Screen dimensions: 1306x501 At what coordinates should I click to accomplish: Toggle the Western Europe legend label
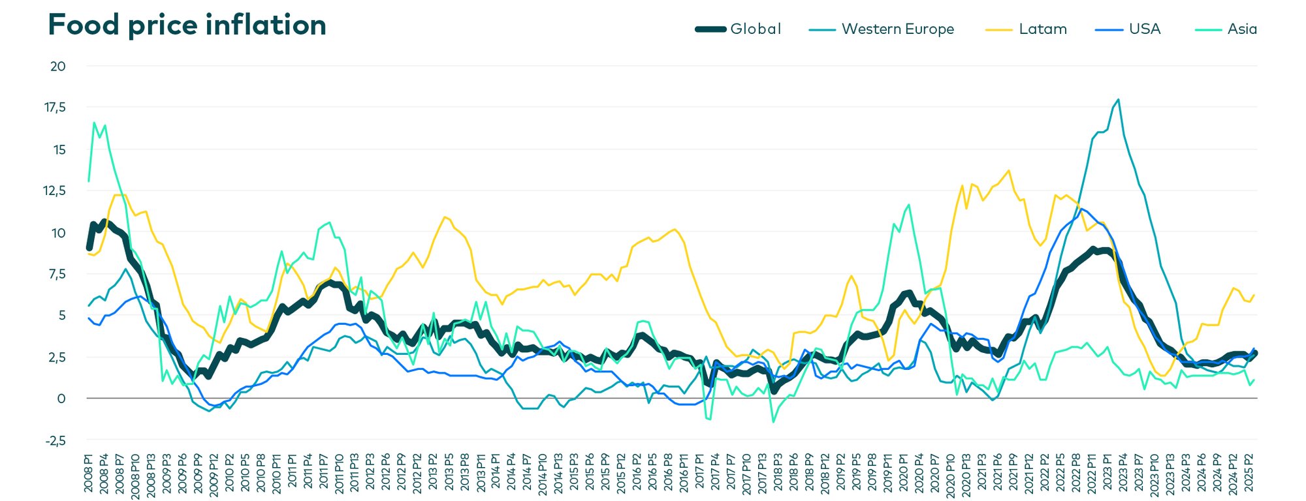click(x=897, y=29)
